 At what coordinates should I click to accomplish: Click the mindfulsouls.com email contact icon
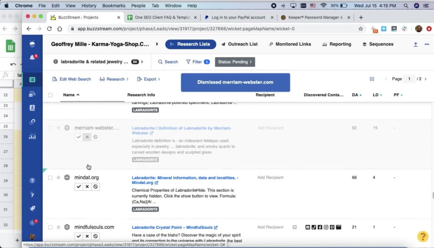click(x=308, y=227)
